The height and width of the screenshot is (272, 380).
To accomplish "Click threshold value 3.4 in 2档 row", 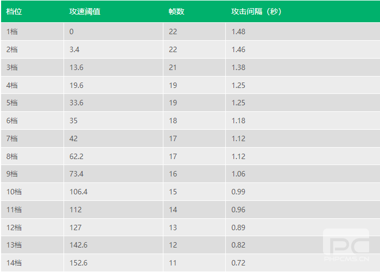I will 74,49.
